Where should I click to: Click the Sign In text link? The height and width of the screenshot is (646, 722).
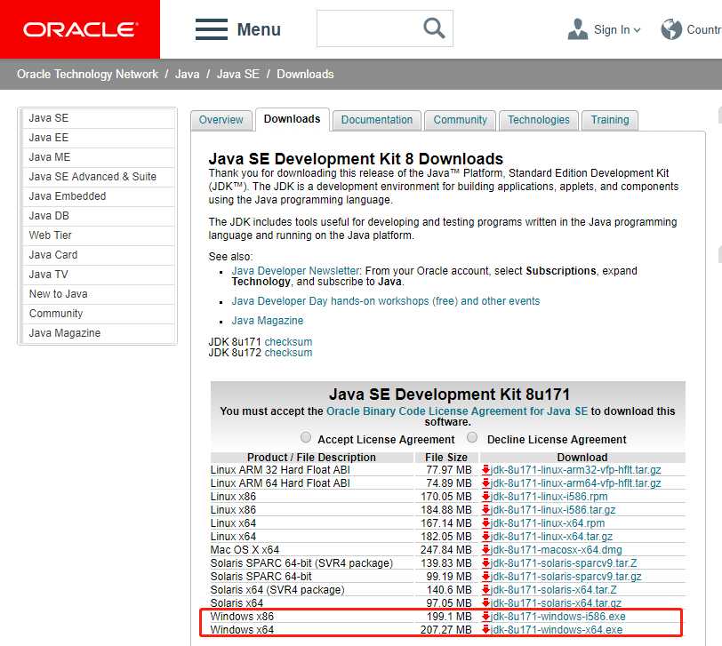click(612, 30)
